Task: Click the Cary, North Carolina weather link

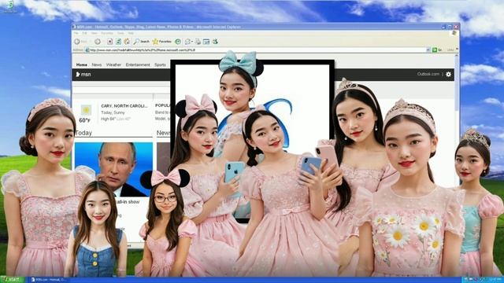Action: 124,106
